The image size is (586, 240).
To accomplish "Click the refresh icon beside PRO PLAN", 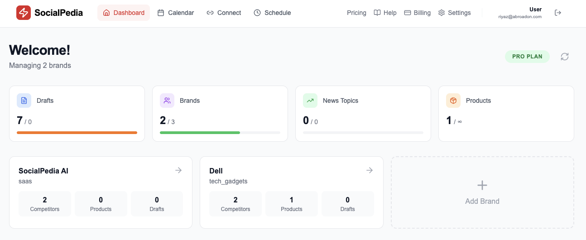I will (565, 57).
